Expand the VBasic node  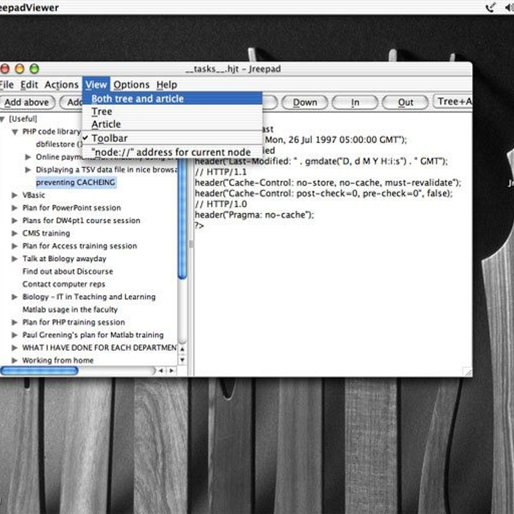(15, 195)
